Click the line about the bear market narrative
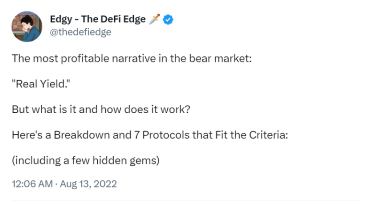Screen dimensions: 370x204 click(132, 58)
